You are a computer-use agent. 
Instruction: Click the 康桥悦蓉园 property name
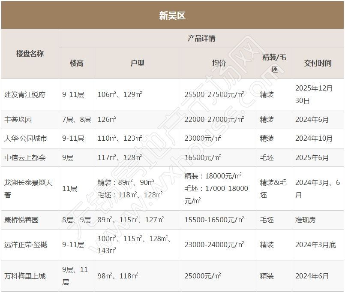coord(21,220)
